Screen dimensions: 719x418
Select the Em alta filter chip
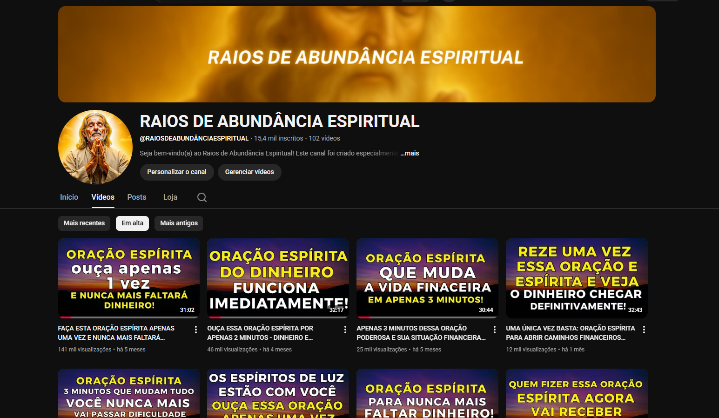[133, 223]
